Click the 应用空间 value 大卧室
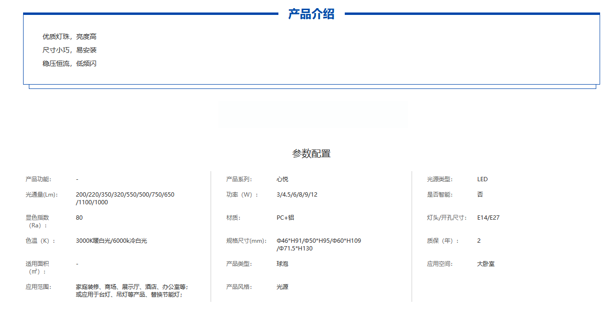 486,264
